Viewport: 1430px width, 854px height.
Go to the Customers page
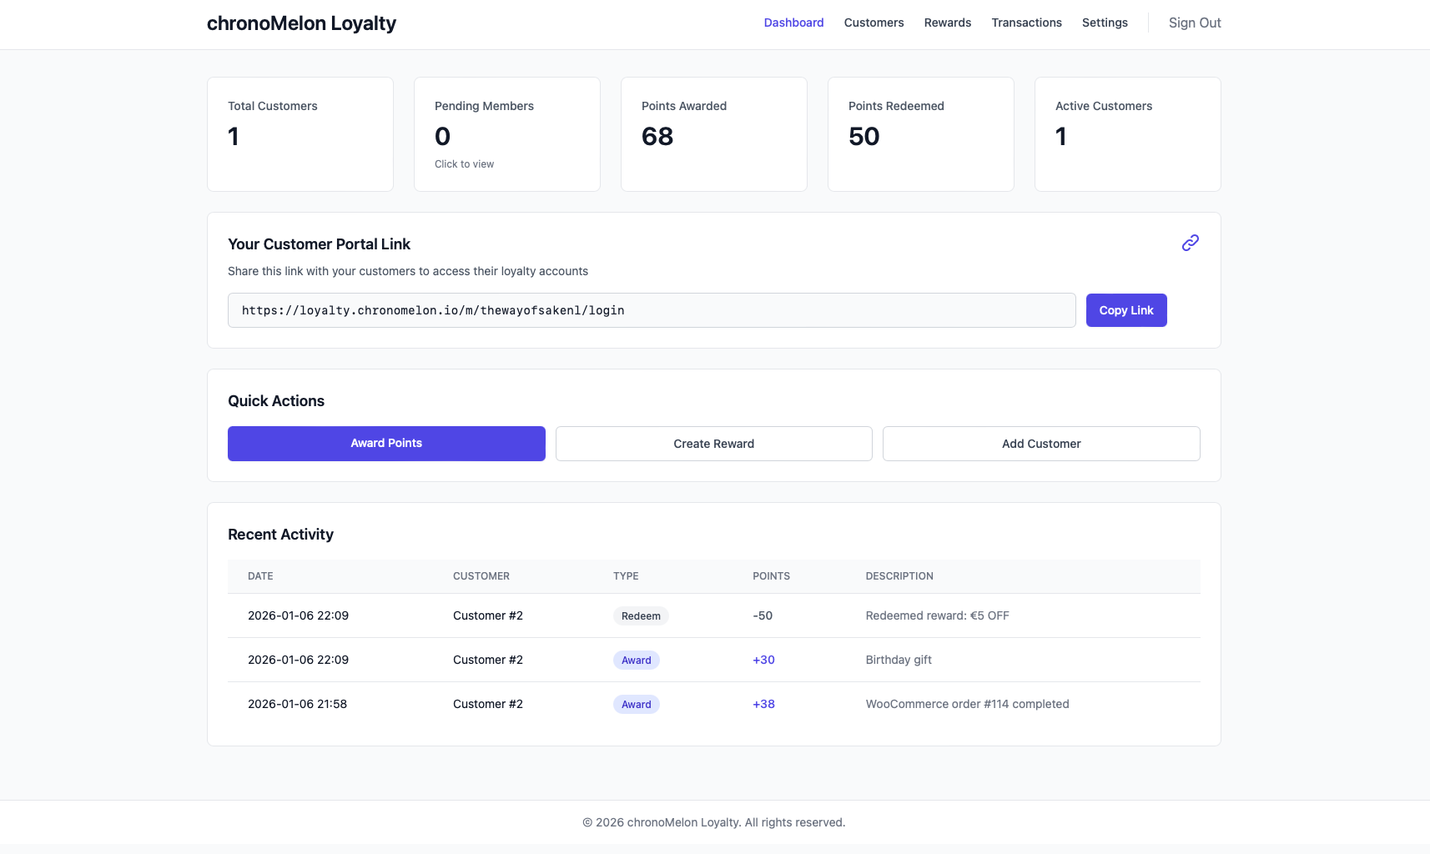(874, 23)
